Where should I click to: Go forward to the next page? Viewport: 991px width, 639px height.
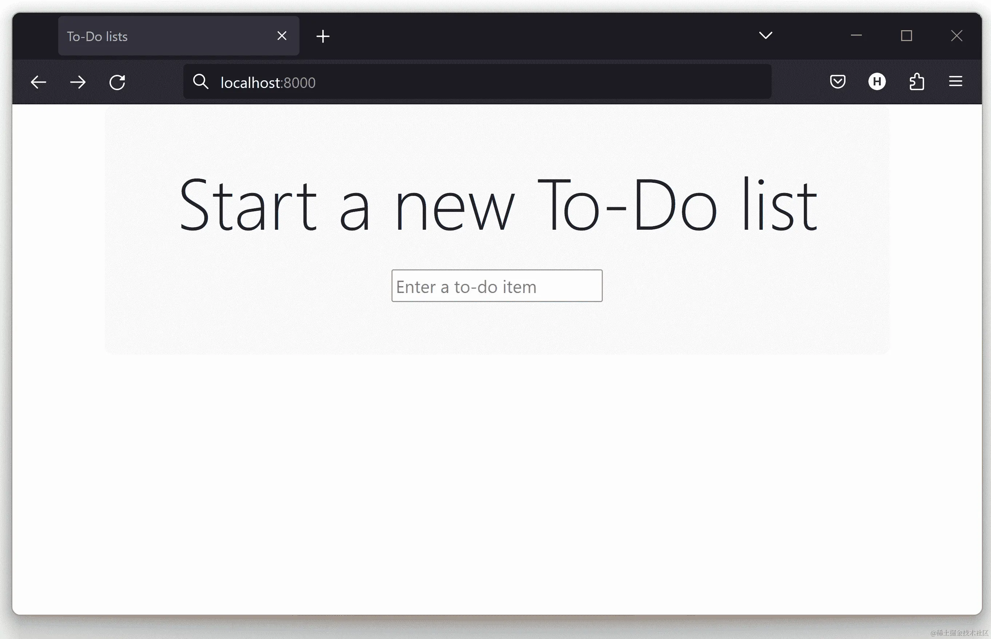77,82
